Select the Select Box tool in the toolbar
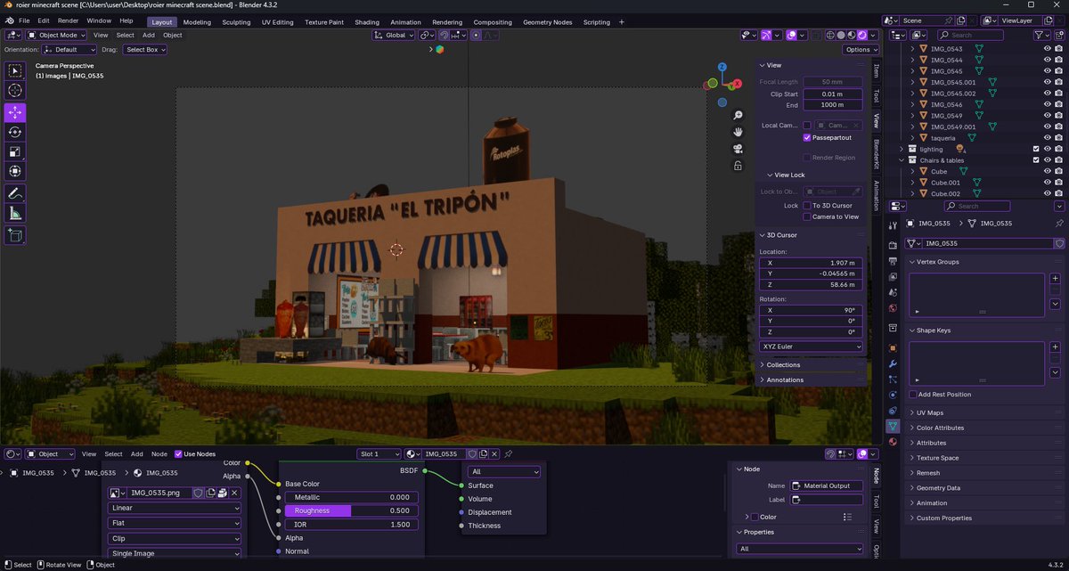Screen dimensions: 1069x571 pos(15,70)
